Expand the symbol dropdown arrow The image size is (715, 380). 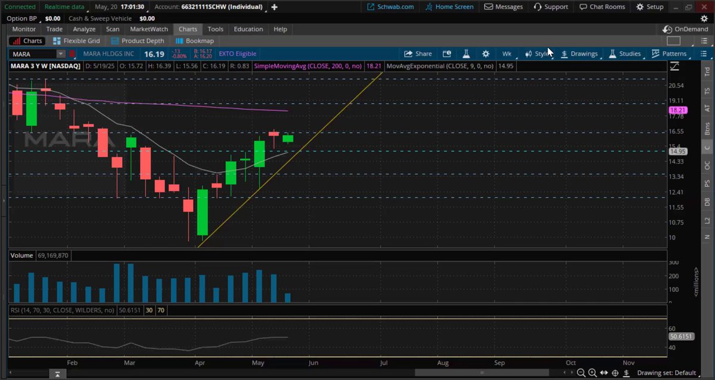click(x=60, y=54)
